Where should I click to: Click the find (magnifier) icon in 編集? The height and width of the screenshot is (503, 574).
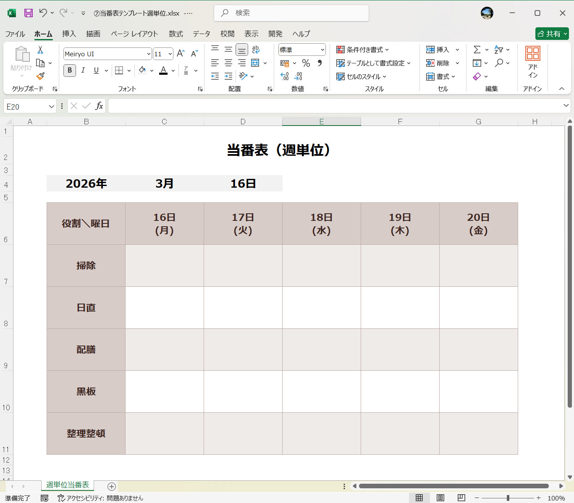[499, 63]
